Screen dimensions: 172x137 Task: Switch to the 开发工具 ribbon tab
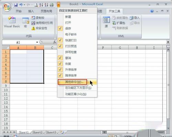[114, 11]
